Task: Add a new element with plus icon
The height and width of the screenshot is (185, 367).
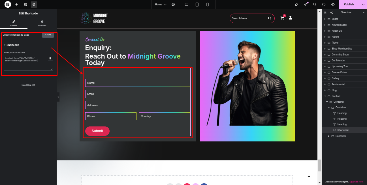Action: point(17,5)
